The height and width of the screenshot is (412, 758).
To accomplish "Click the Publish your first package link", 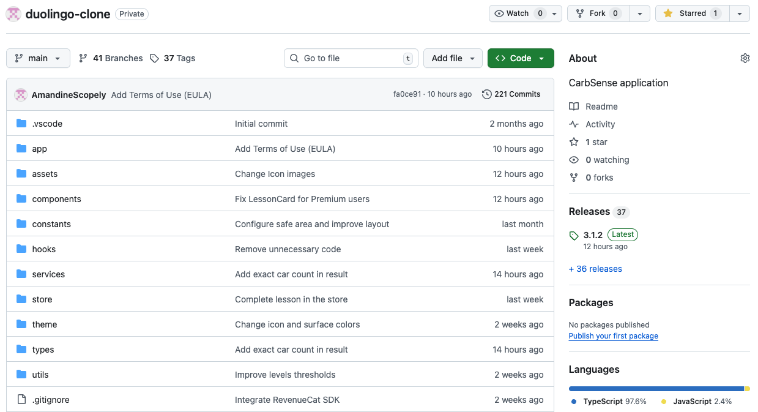I will coord(613,335).
